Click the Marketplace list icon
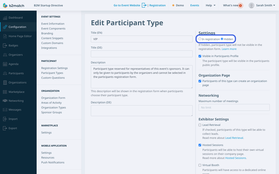The height and width of the screenshot is (174, 279). tap(5, 92)
